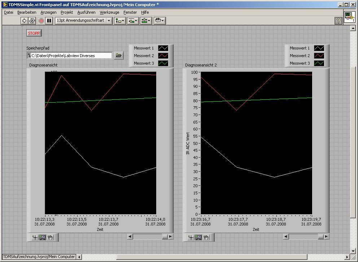Click the Speicherpfad path input field
Viewport: 358px width, 262px height.
pos(71,56)
